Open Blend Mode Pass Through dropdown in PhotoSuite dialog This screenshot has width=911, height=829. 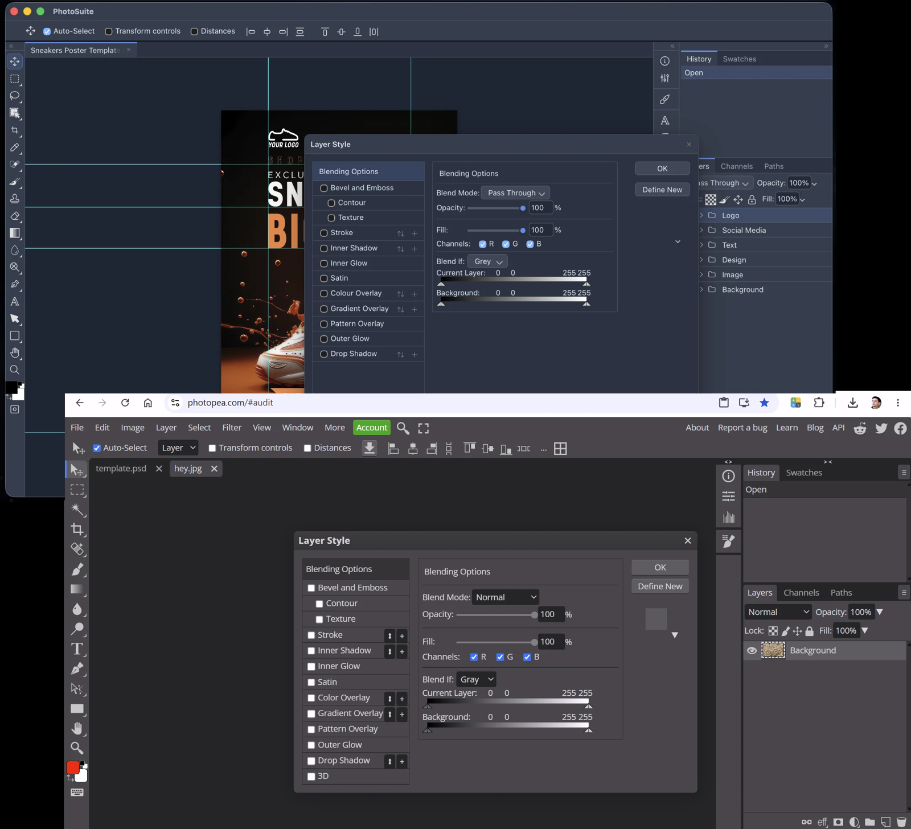click(515, 193)
